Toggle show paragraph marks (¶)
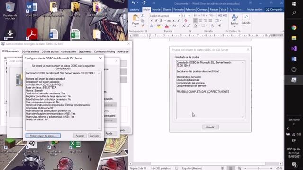The width and height of the screenshot is (303, 170). click(220, 25)
